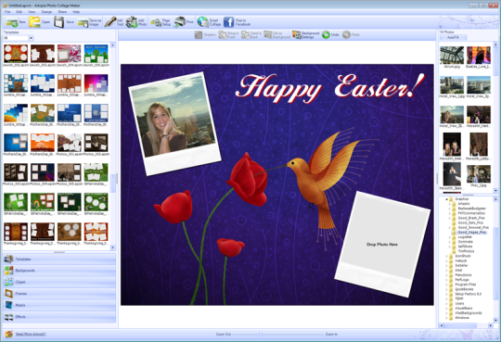
Task: Switch to the Backgrounds panel
Action: pos(59,271)
